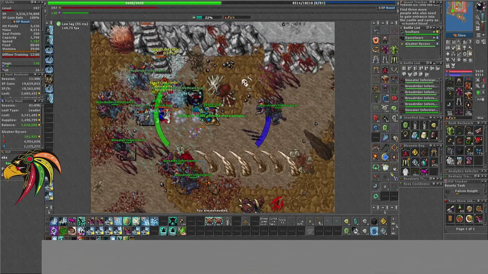The width and height of the screenshot is (488, 274).
Task: Click the donut item in left action bar
Action: click(376, 40)
